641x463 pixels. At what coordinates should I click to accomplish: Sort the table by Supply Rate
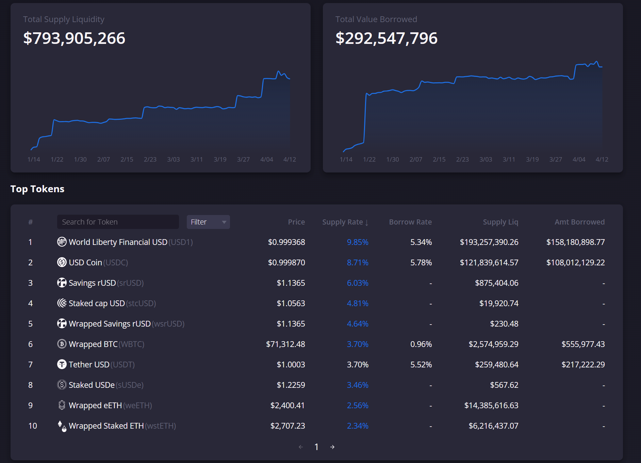[x=345, y=222]
